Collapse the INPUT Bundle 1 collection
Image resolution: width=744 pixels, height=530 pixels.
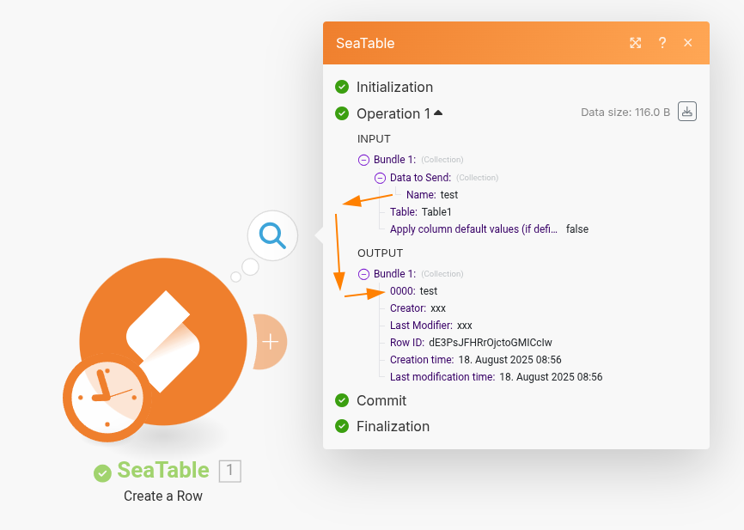click(x=363, y=160)
